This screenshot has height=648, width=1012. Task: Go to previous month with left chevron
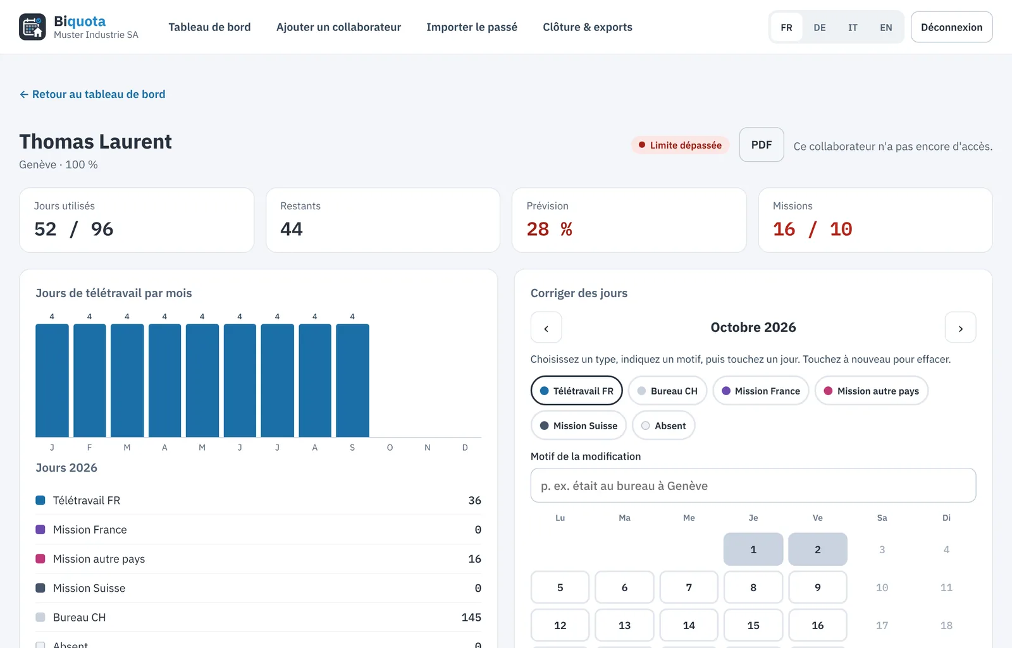[546, 327]
